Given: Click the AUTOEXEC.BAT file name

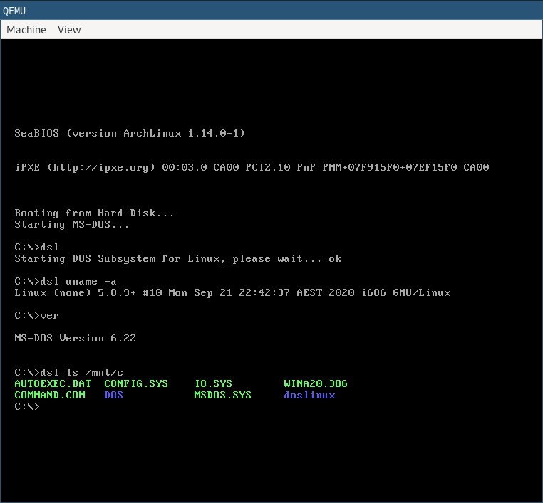Looking at the screenshot, I should pos(53,383).
